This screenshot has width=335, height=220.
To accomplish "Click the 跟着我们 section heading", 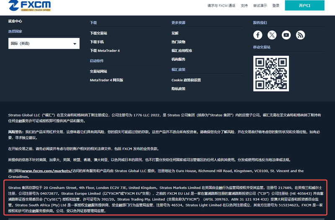I will 260,23.
